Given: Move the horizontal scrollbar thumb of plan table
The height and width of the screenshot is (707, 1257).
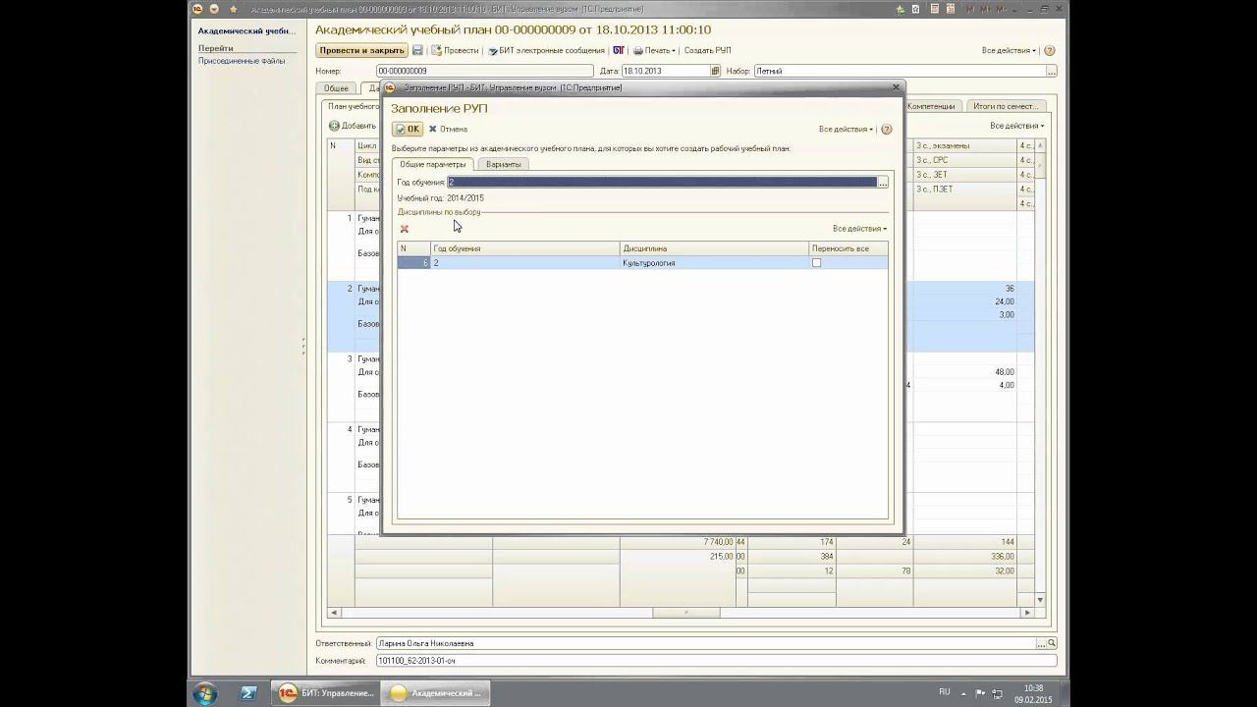Looking at the screenshot, I should pyautogui.click(x=686, y=612).
